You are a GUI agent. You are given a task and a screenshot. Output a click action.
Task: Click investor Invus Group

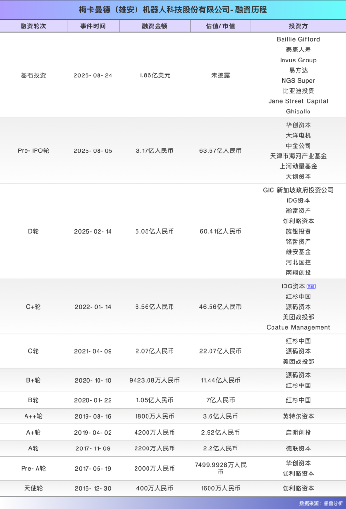[298, 60]
